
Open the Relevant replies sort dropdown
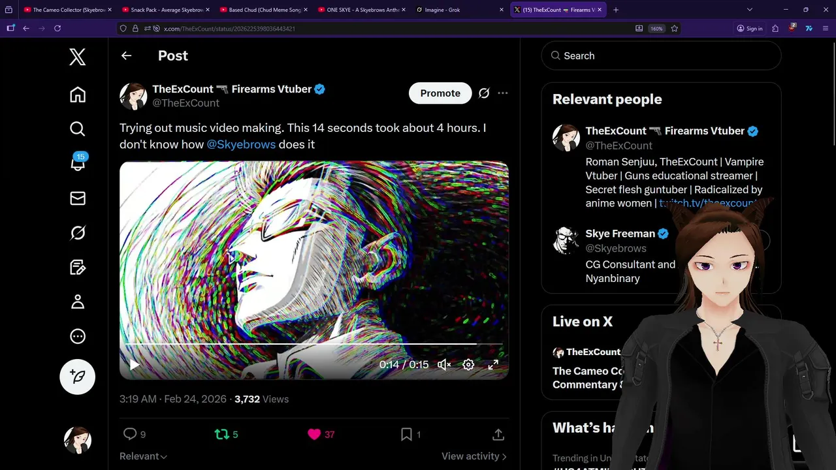[x=143, y=456]
